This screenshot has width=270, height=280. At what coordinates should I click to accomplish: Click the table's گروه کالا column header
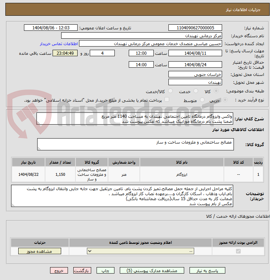point(92,162)
